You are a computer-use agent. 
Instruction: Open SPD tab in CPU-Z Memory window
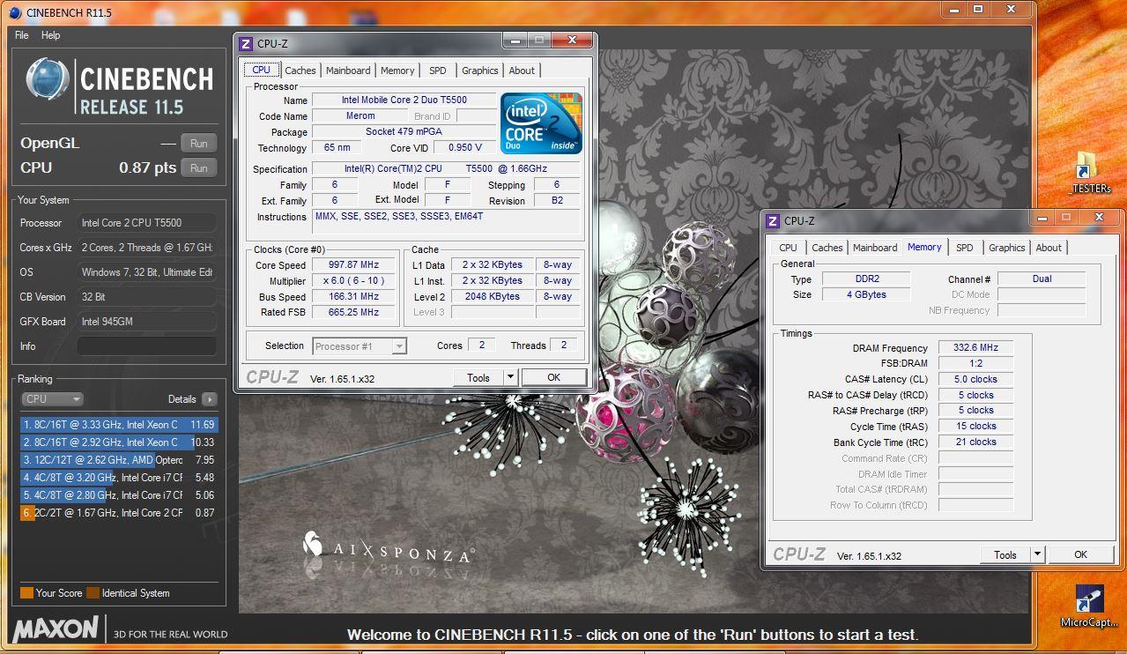click(965, 248)
